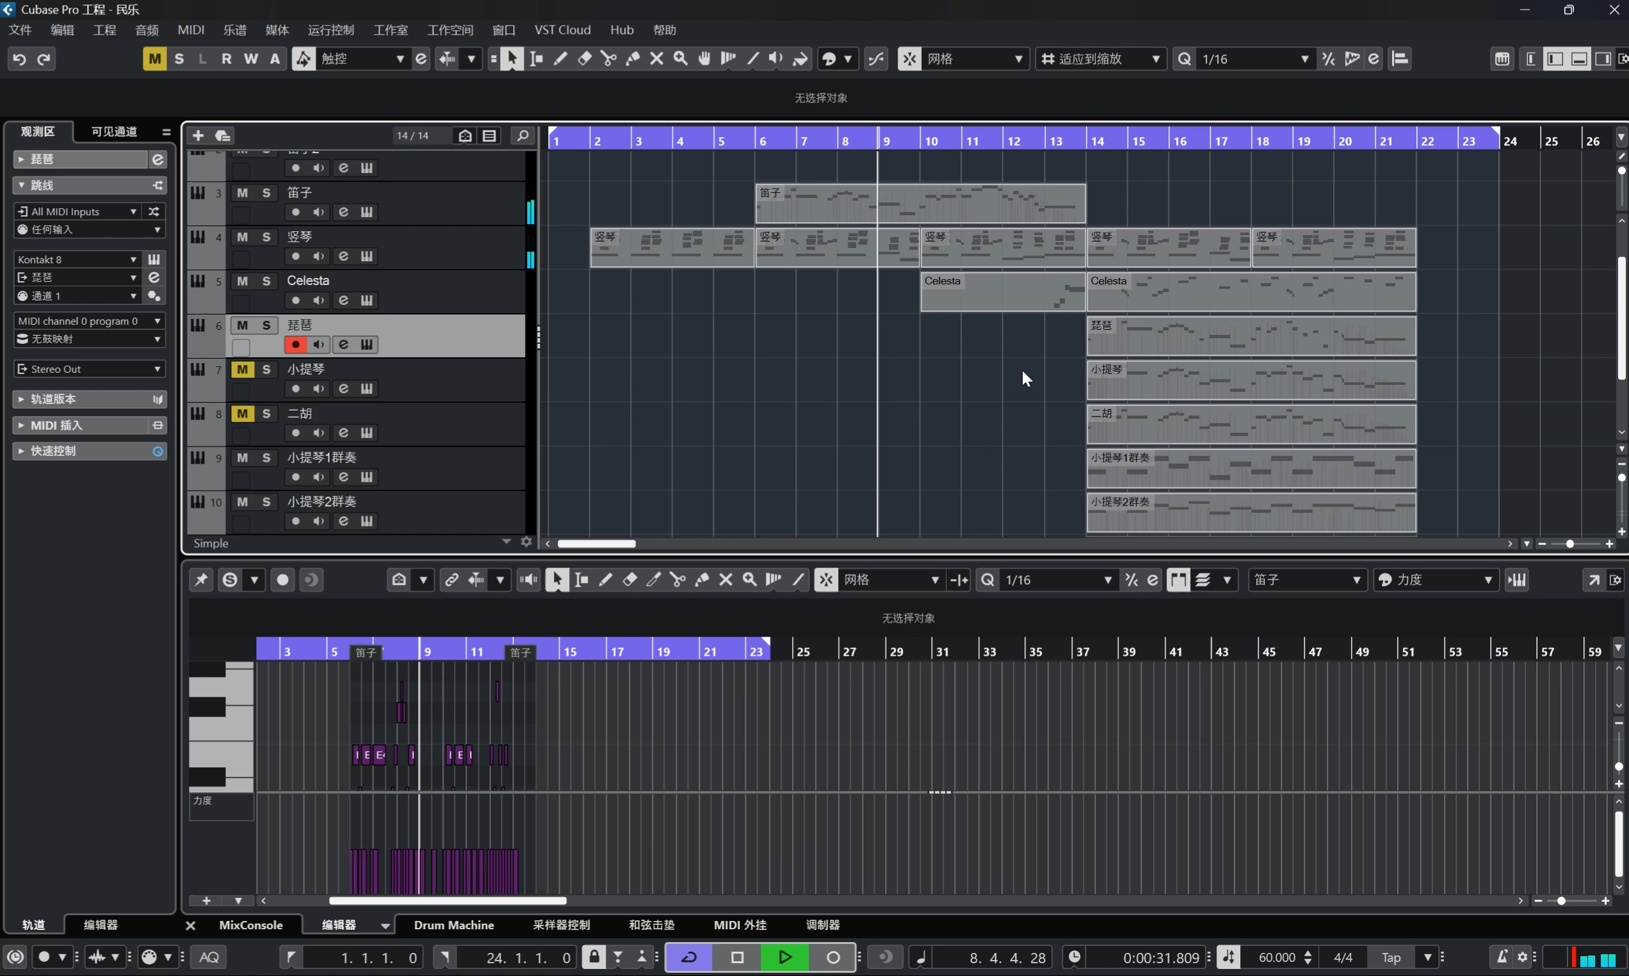Select the Draw pencil tool in project toolbar
This screenshot has width=1629, height=976.
click(x=560, y=59)
